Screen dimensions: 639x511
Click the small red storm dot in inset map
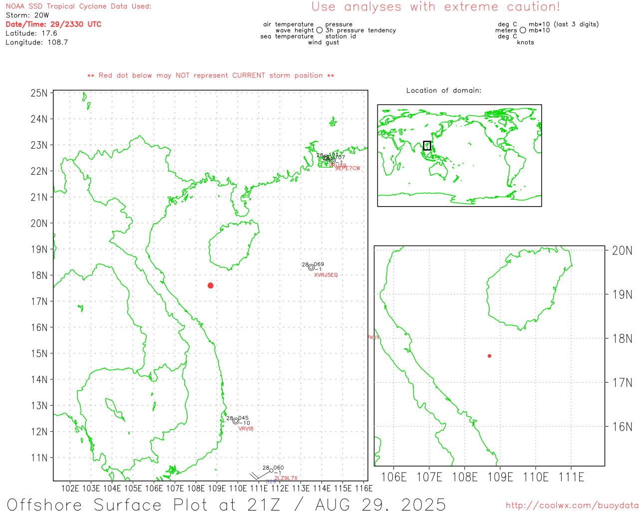click(x=489, y=356)
